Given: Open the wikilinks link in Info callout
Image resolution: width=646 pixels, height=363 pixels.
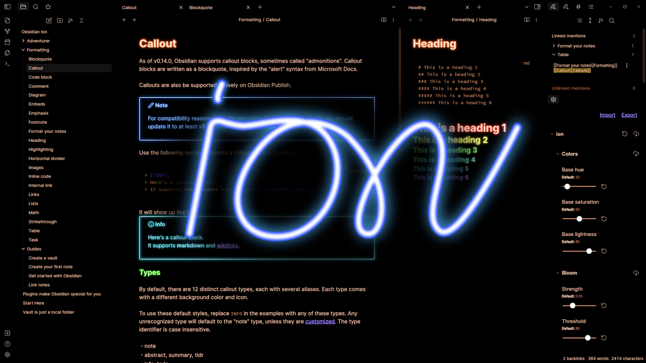Looking at the screenshot, I should click(227, 246).
